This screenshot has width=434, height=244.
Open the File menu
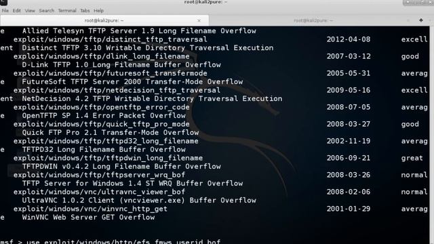coord(5,11)
